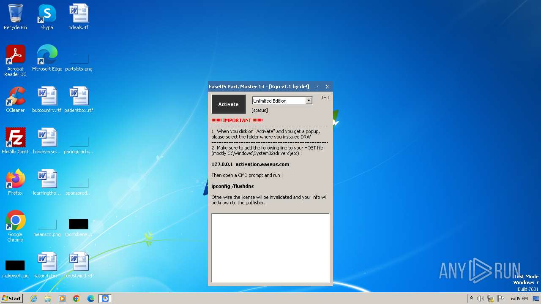Open Internet Explorer from the taskbar
This screenshot has height=304, width=541.
pyautogui.click(x=33, y=299)
